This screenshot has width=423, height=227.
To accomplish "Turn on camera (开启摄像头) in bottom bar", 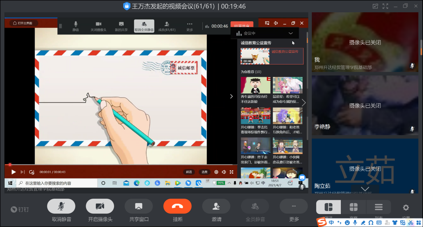I will tap(100, 206).
